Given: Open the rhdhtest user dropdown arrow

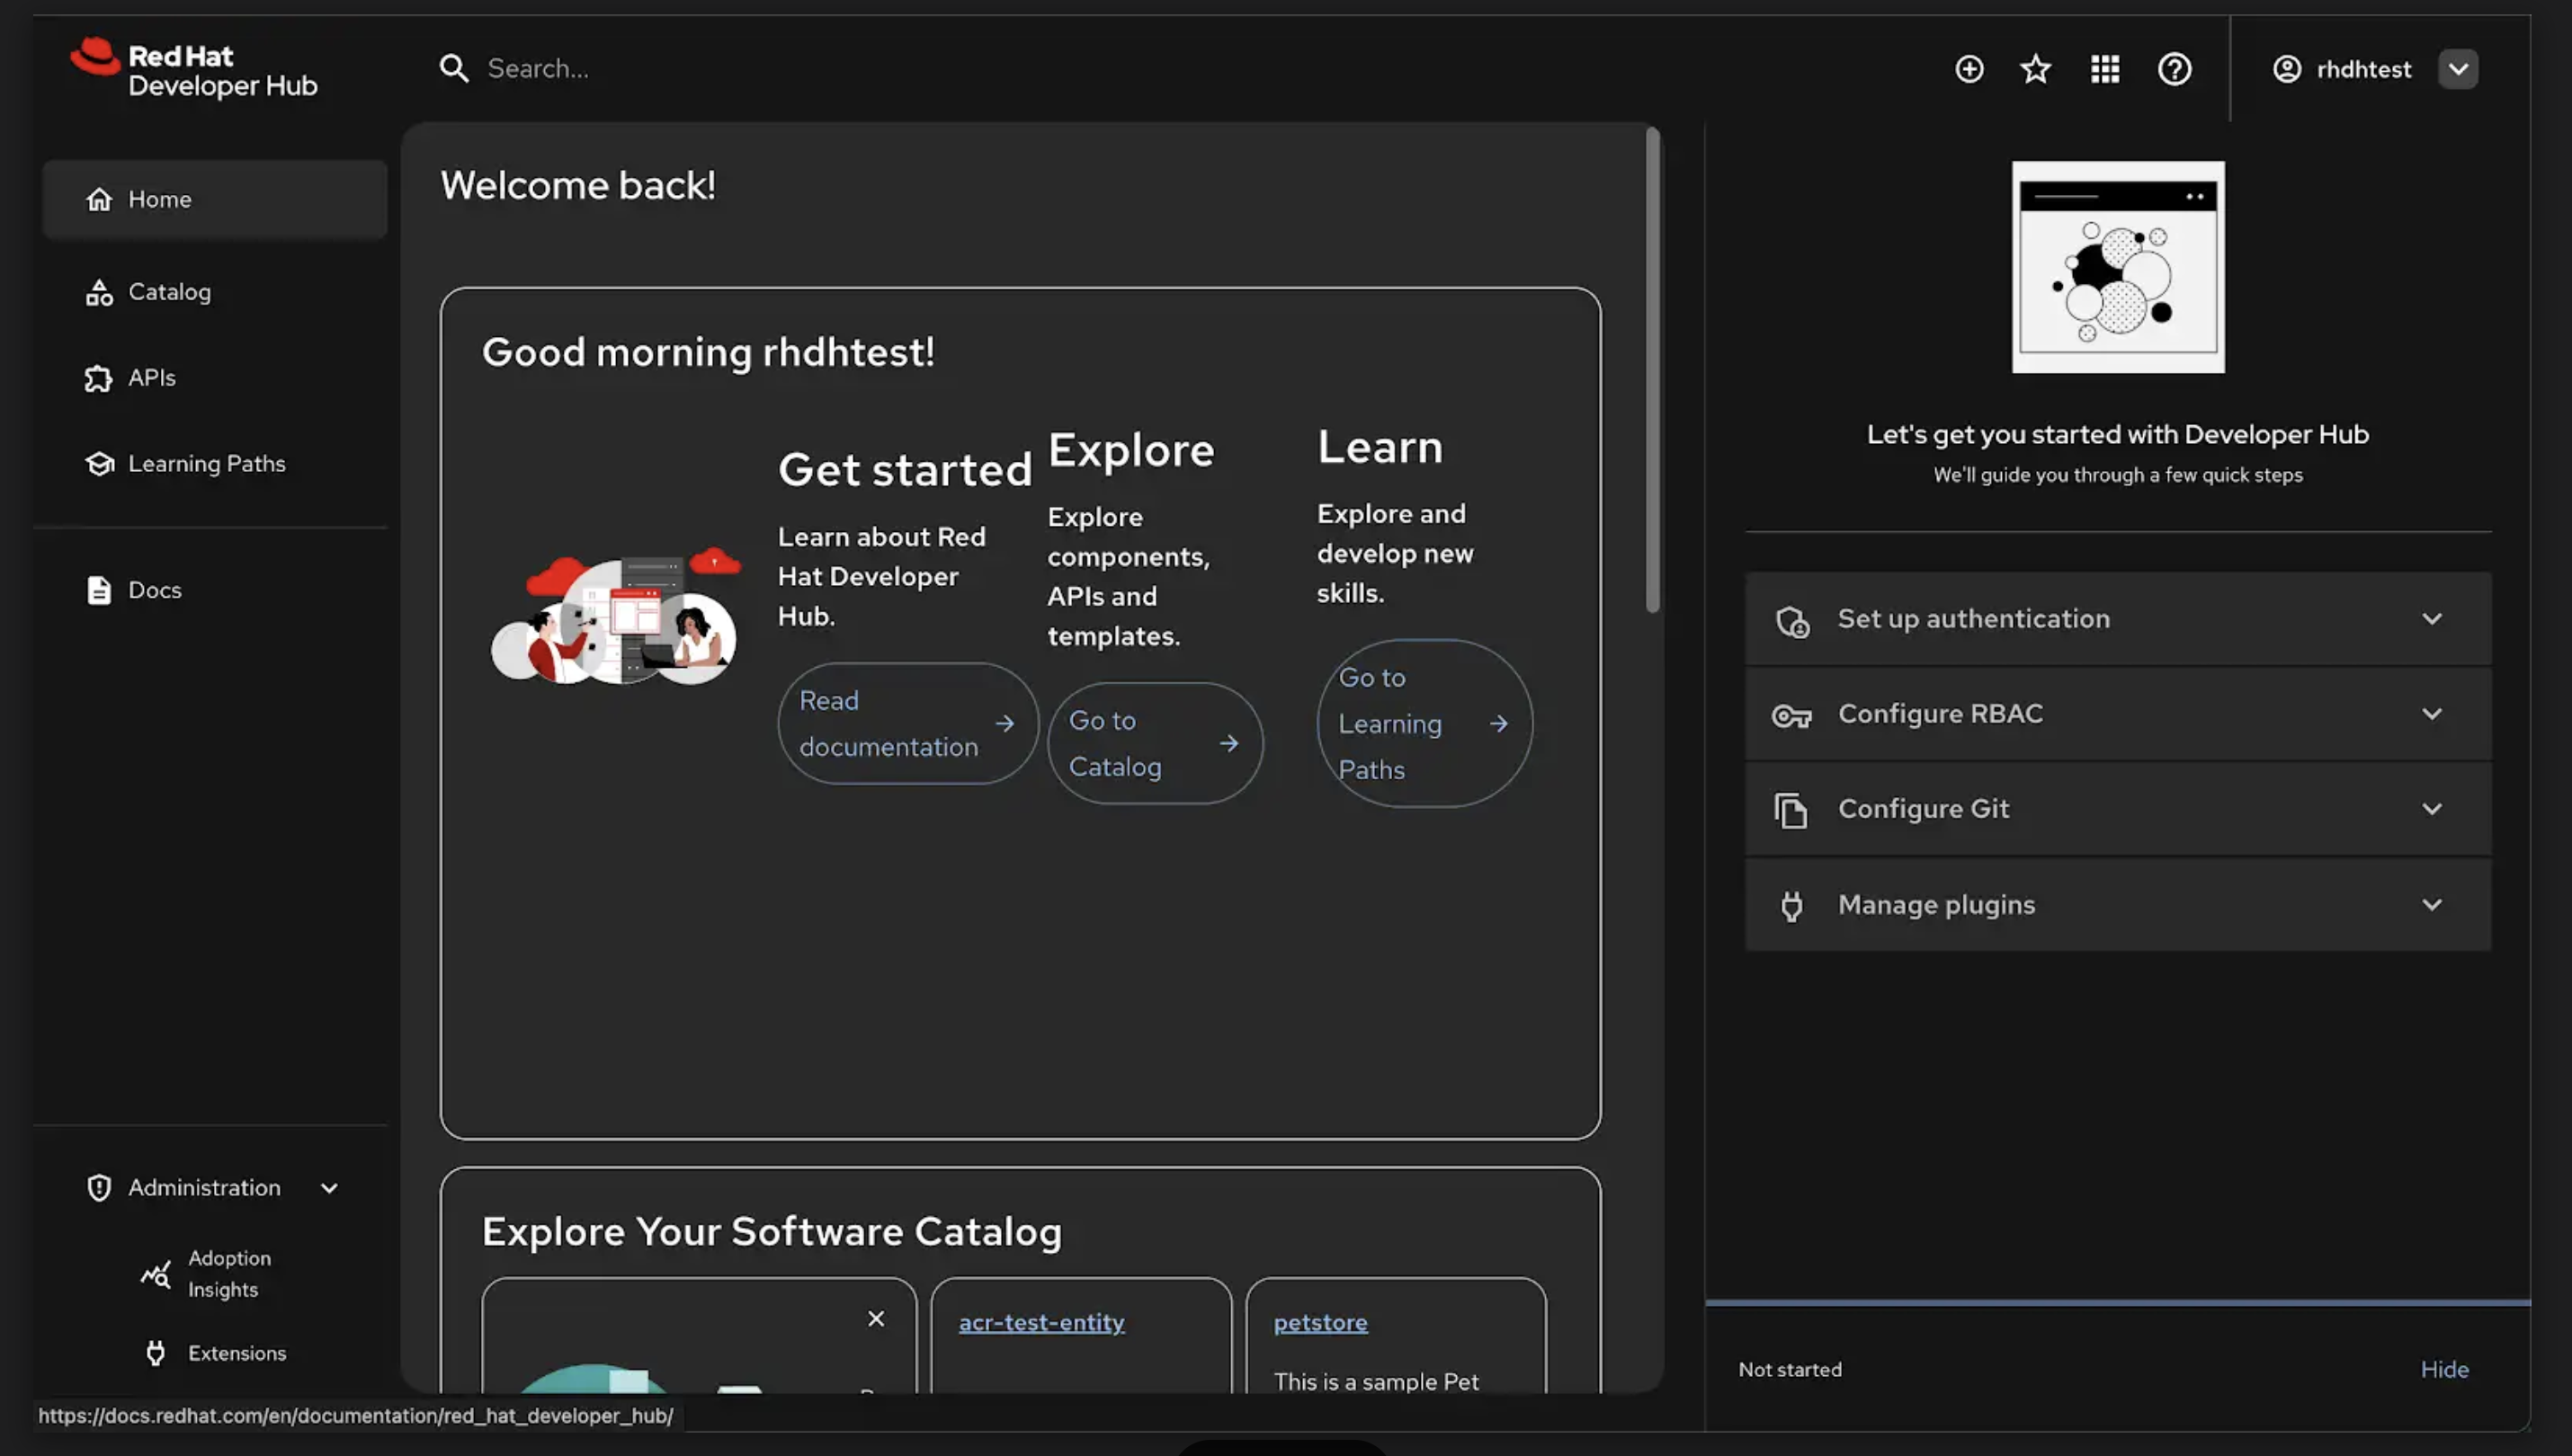Looking at the screenshot, I should pos(2458,69).
